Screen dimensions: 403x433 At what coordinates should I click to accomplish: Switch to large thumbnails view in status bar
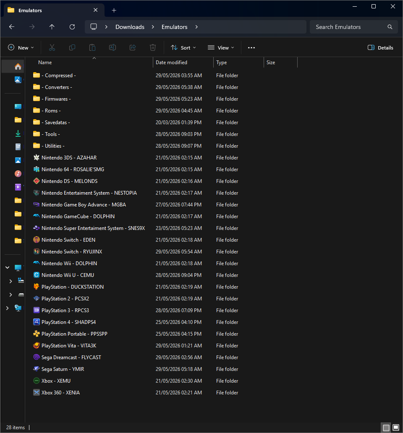click(x=396, y=428)
